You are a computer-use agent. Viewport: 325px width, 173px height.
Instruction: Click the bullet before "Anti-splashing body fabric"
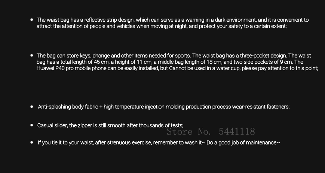32,107
